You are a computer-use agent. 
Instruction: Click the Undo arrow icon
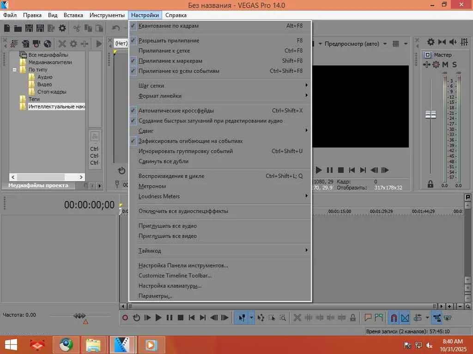(x=116, y=28)
